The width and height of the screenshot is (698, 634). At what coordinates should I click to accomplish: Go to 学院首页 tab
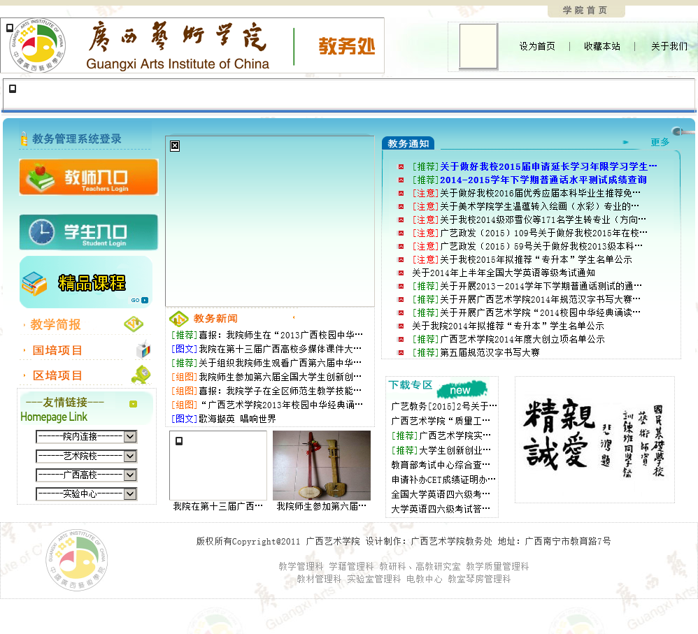point(585,10)
